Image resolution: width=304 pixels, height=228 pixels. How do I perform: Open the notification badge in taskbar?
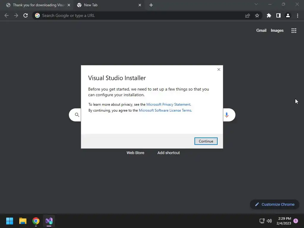(296, 221)
